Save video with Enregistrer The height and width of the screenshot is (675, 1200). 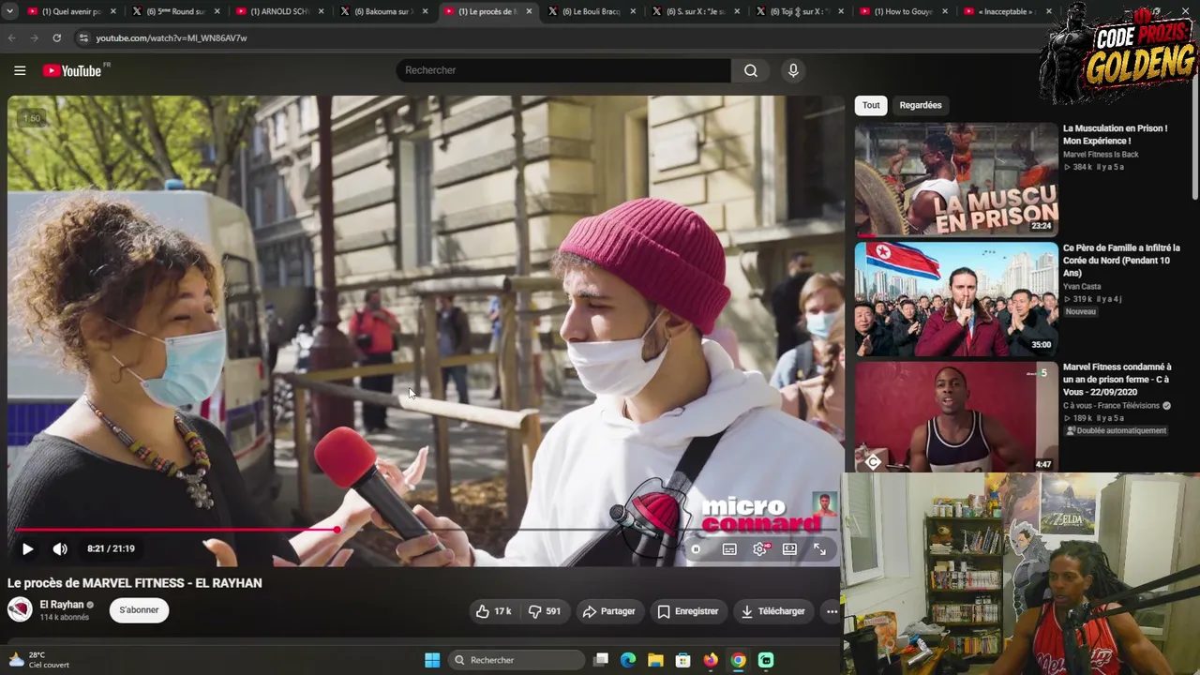[688, 611]
